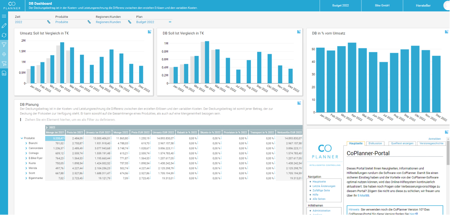
Task: Open the Letzte Änderungen navigation link
Action: (x=324, y=186)
